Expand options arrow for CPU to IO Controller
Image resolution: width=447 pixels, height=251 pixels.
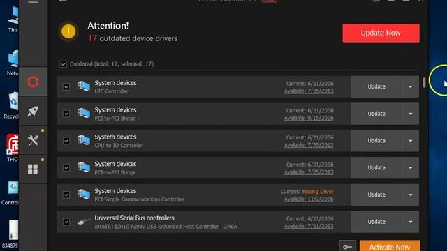click(411, 141)
